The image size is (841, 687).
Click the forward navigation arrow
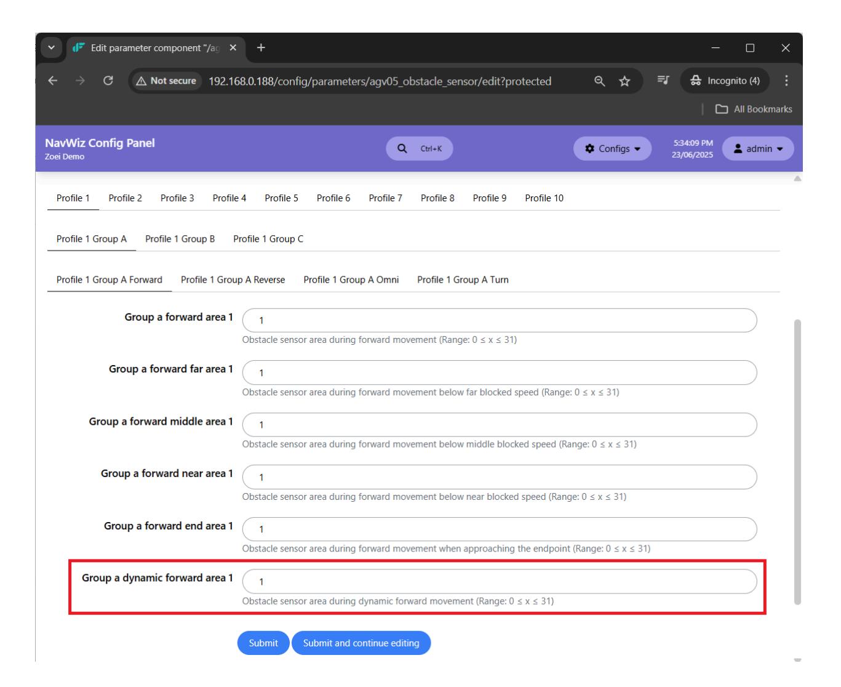(81, 81)
